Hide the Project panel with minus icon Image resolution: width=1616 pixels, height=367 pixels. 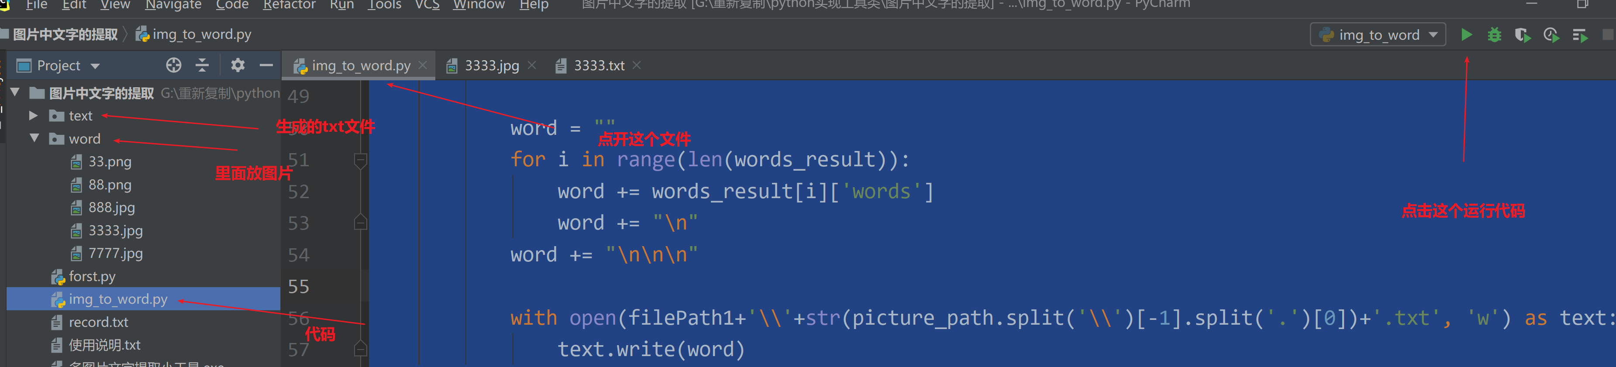266,65
